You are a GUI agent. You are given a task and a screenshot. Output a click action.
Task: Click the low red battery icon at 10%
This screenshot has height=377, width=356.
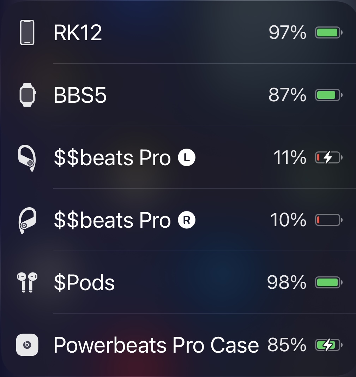pos(328,220)
